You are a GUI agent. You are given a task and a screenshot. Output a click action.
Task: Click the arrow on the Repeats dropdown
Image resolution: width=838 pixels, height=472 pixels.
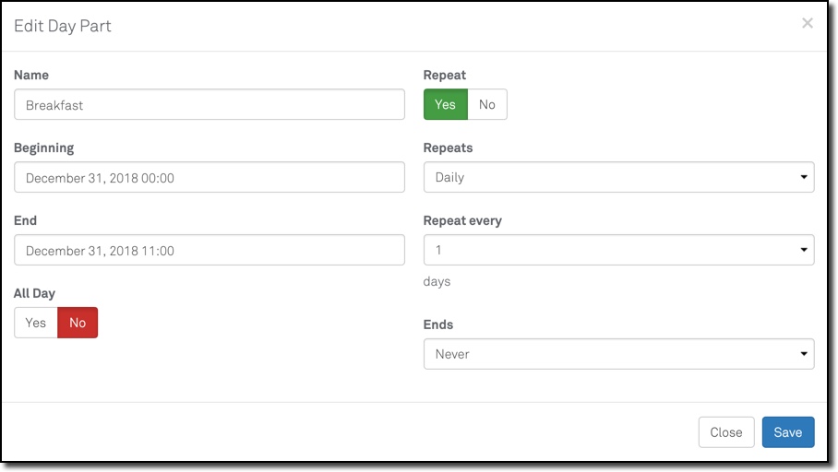(x=804, y=177)
